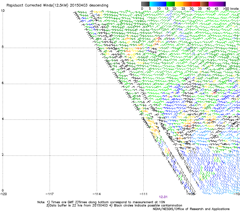Click the brown 35-40 knots color swatch
Image resolution: width=240 pixels, height=211 pixels.
(204, 4)
